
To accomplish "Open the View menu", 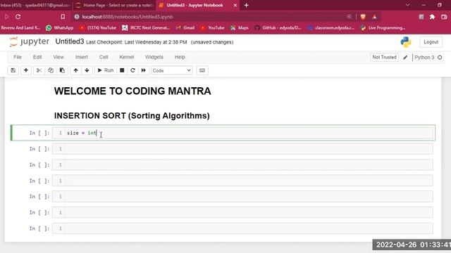I will (58, 57).
